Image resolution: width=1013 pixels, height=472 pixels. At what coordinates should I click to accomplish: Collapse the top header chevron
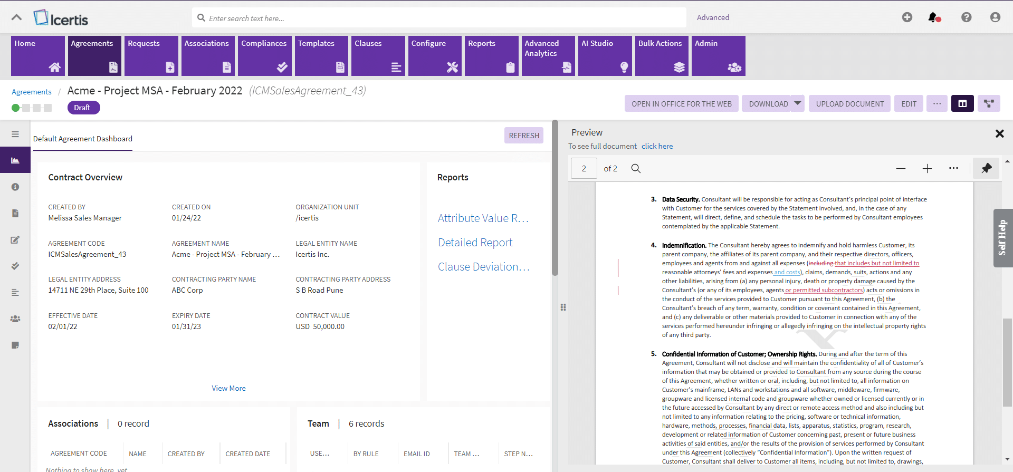(17, 17)
